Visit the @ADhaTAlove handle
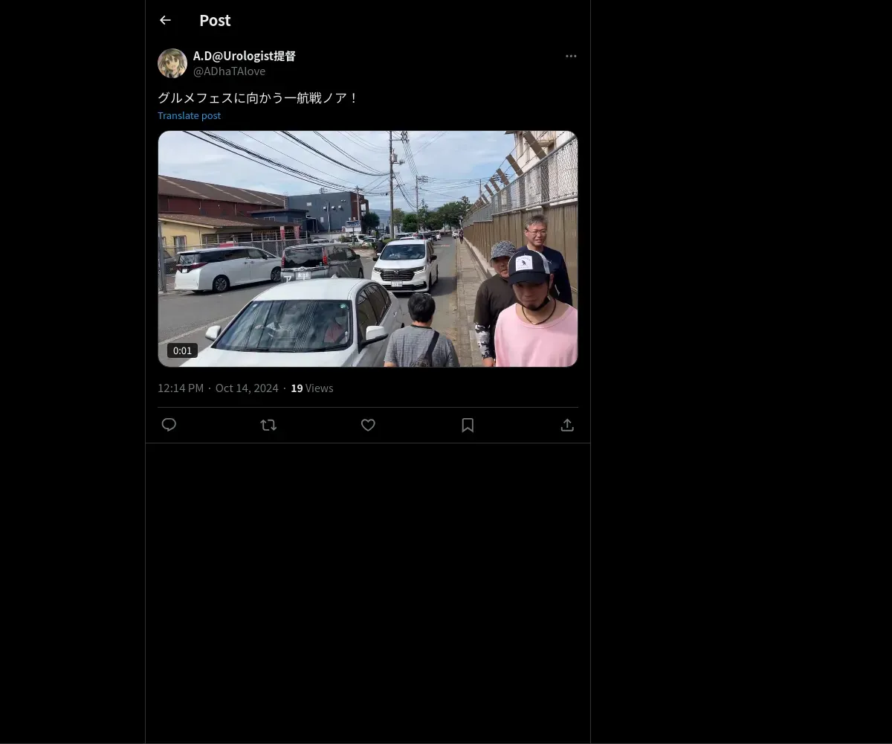Screen dimensions: 892x744 (x=229, y=71)
